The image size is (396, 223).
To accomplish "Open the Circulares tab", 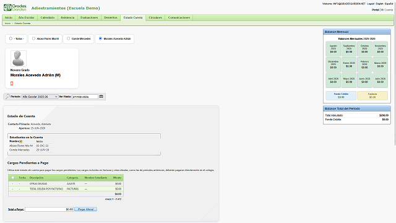I will (x=155, y=17).
